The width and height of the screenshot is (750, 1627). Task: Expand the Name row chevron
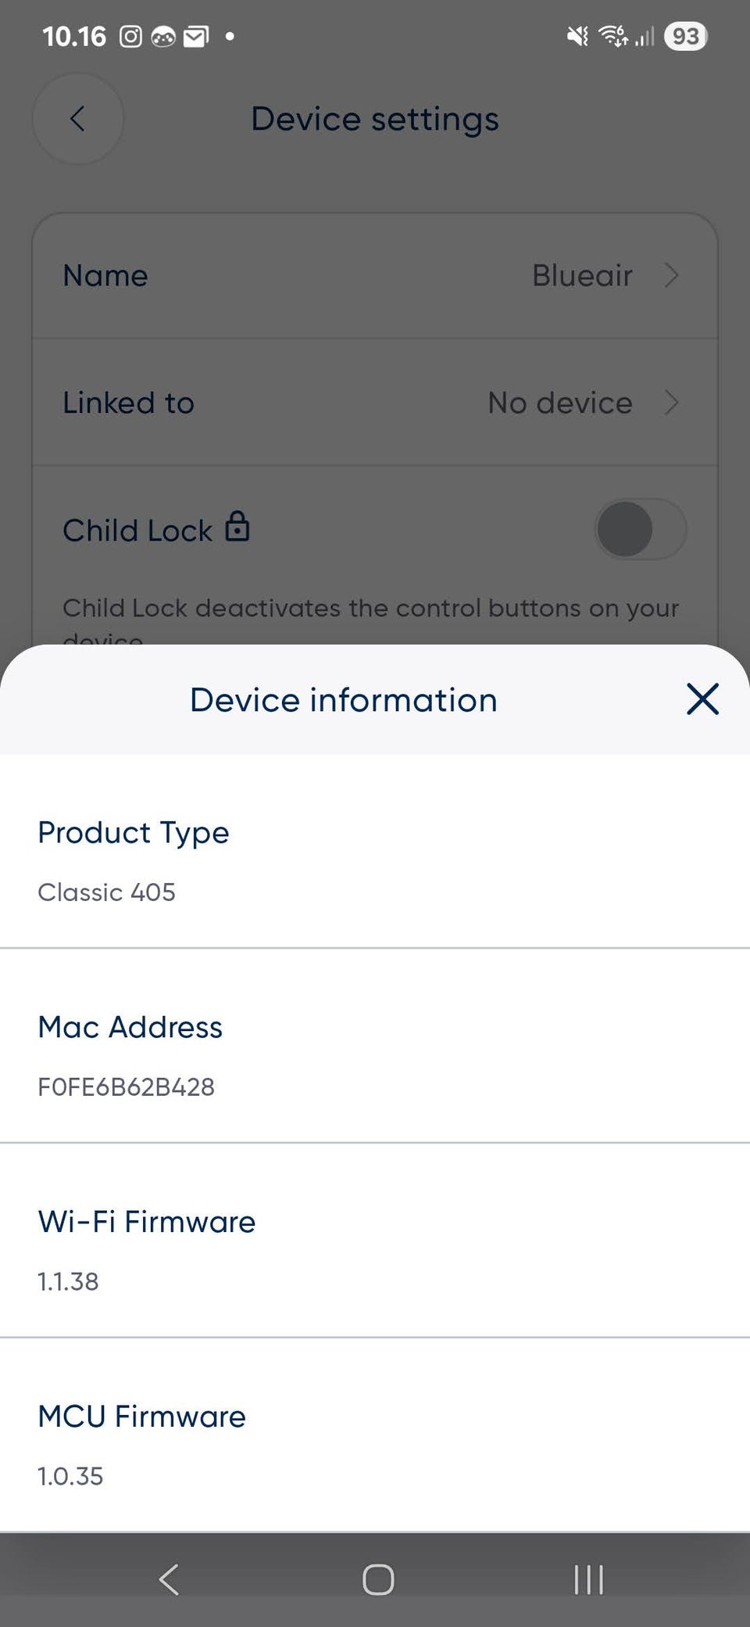coord(671,275)
